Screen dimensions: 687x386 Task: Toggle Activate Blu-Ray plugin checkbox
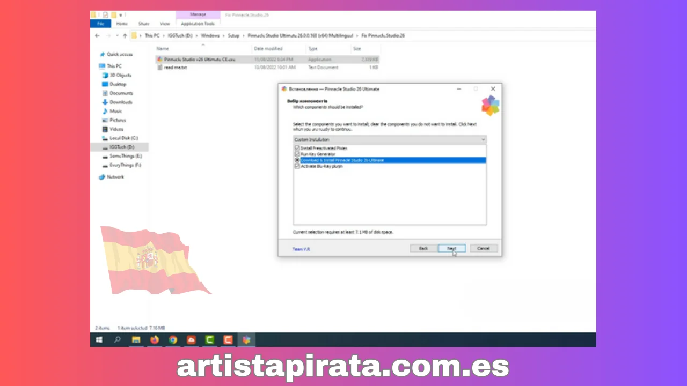(x=297, y=166)
